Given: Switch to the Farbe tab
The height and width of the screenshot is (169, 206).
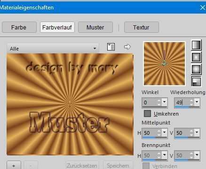Looking at the screenshot, I should pos(19,27).
